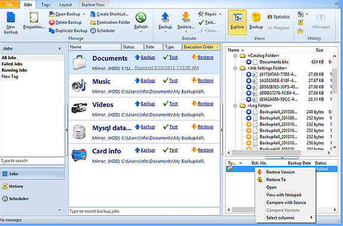The image size is (343, 226).
Task: Open the Documents success status link
Action: 167,68
